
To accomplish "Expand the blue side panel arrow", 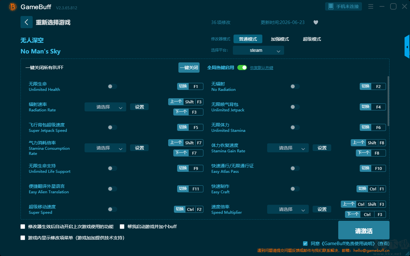I will pyautogui.click(x=407, y=47).
